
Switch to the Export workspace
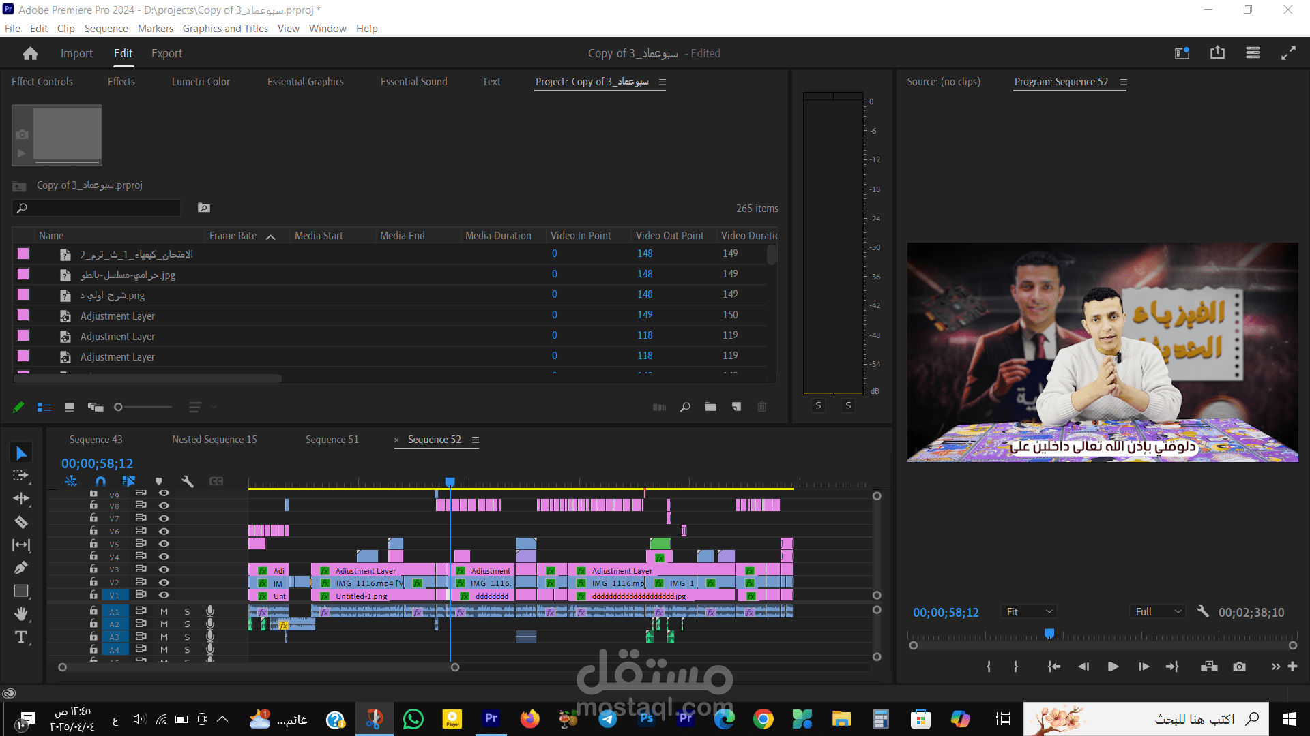[x=166, y=53]
